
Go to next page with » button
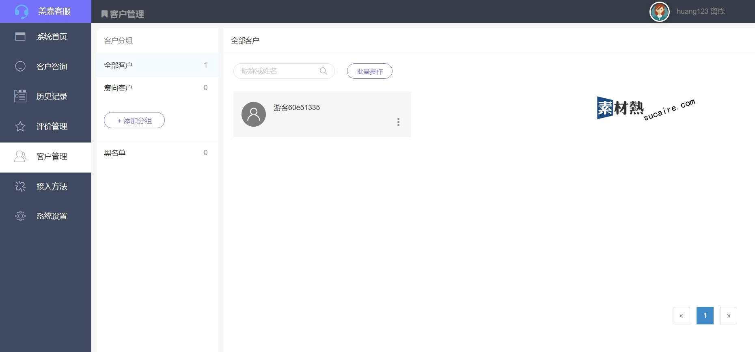click(729, 315)
